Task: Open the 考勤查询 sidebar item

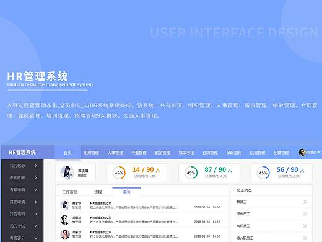Action: 22,177
